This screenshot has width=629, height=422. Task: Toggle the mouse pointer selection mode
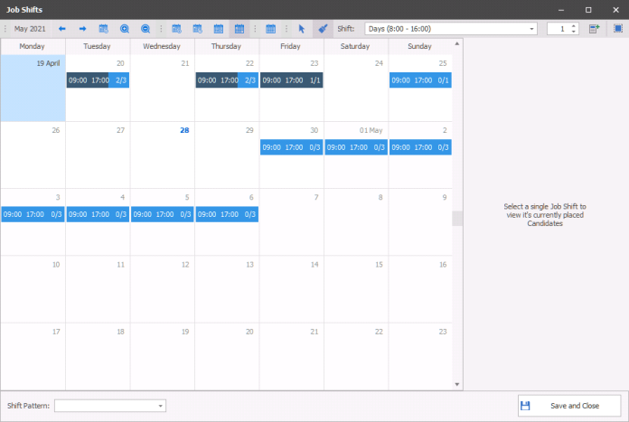(x=303, y=29)
